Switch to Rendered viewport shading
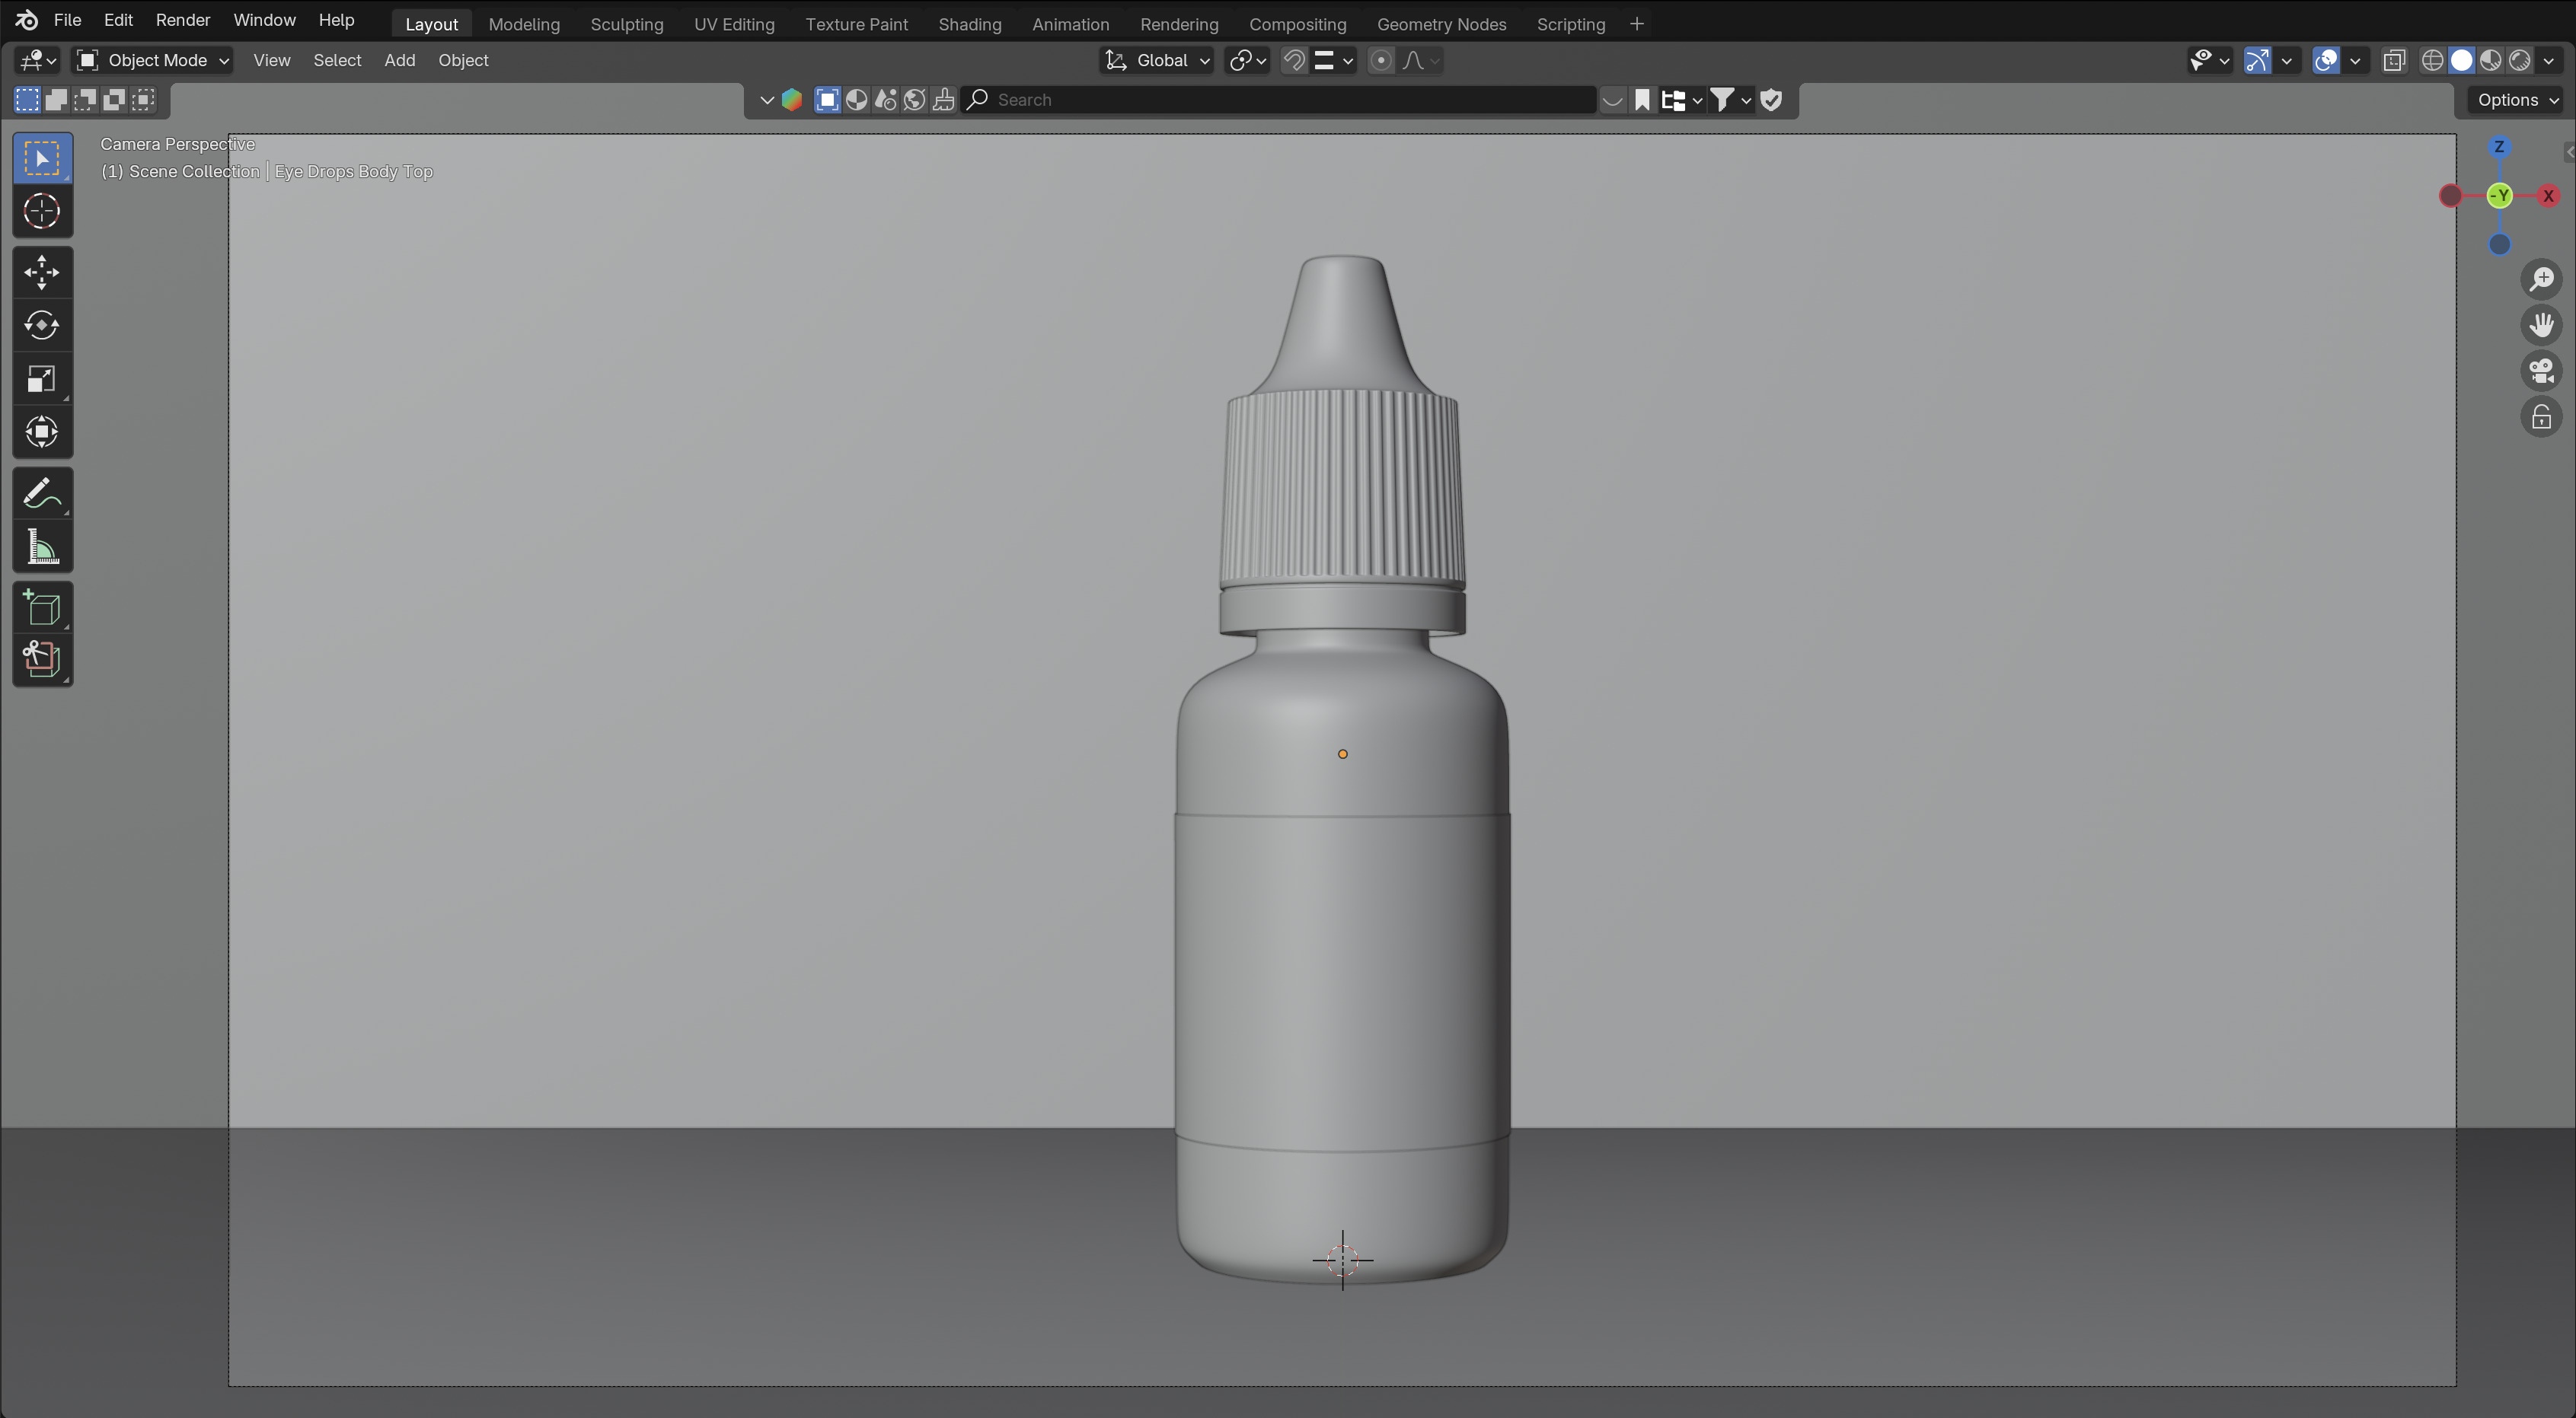 point(2519,61)
